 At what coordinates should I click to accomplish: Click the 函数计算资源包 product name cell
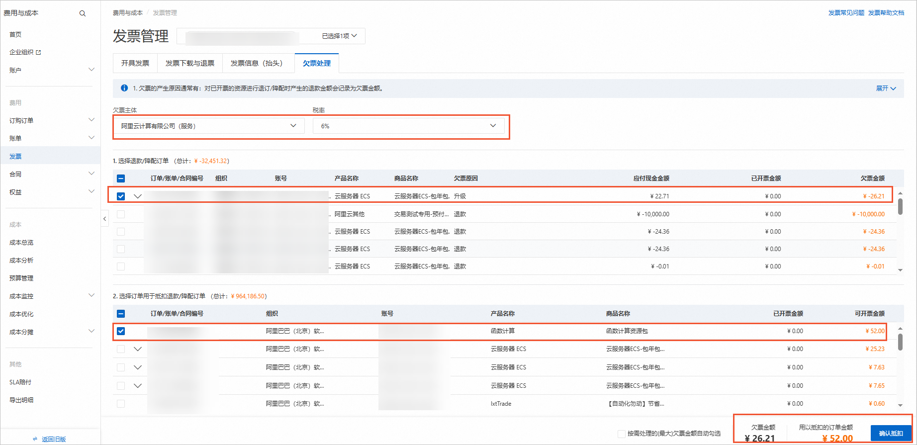point(627,331)
